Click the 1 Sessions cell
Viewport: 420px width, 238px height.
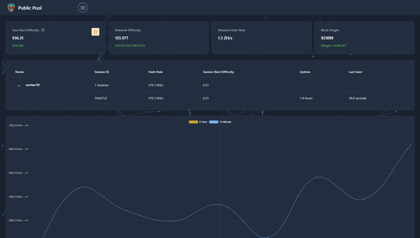pos(101,85)
